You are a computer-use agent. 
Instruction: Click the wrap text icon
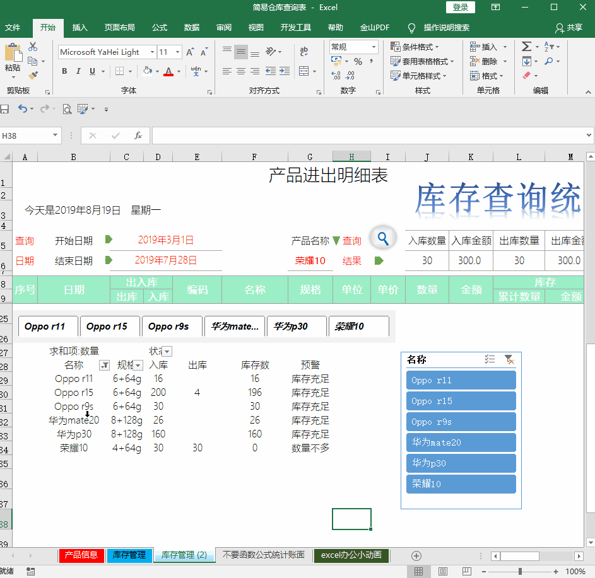304,52
